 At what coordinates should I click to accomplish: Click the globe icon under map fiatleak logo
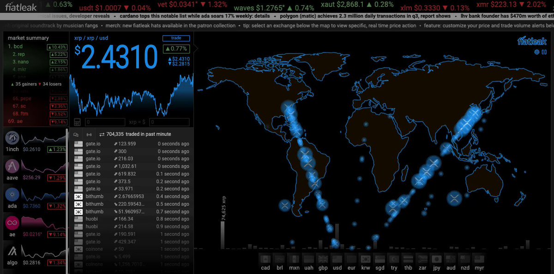pos(537,52)
